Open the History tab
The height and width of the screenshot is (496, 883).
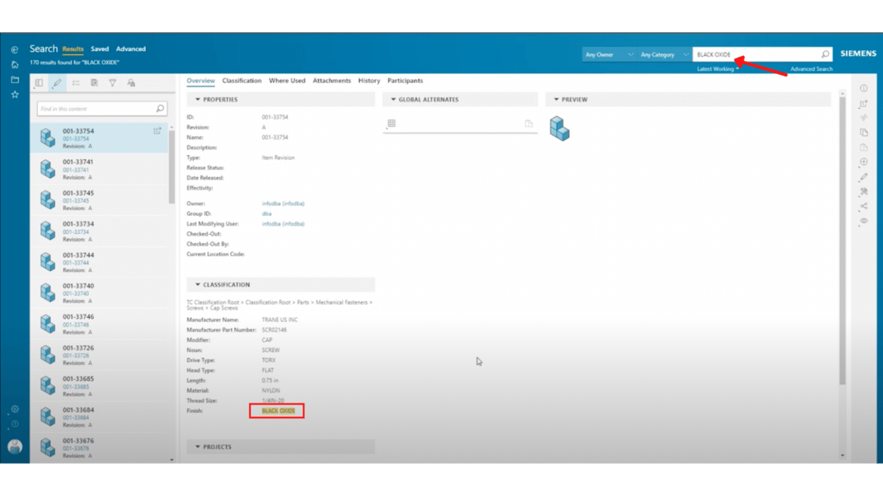point(369,80)
